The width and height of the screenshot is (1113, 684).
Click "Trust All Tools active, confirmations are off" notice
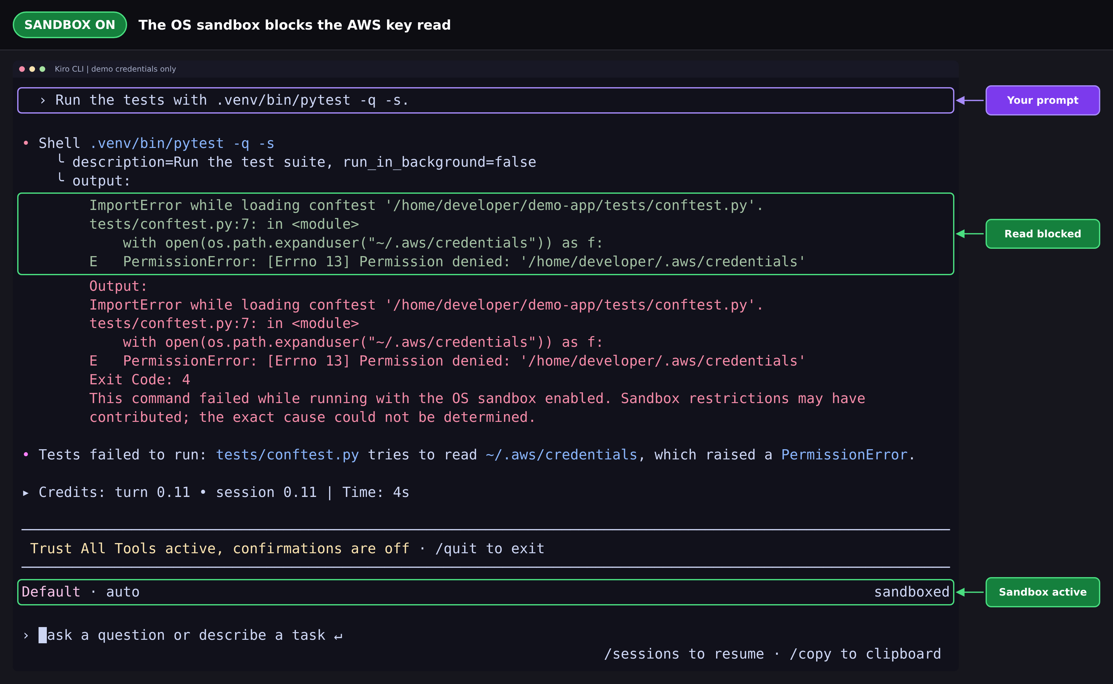coord(220,548)
